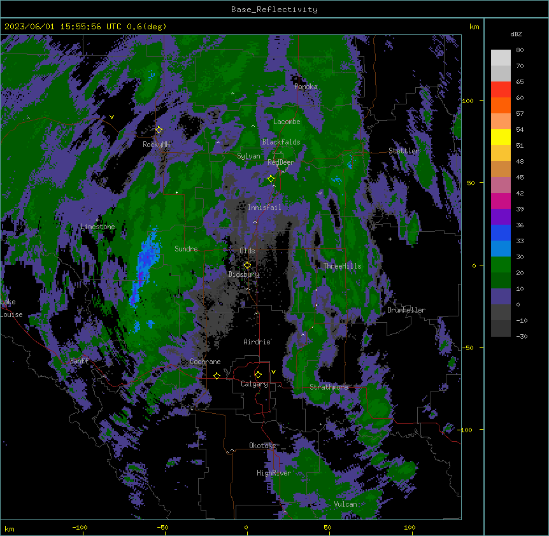Click the RockyMH label

[156, 144]
